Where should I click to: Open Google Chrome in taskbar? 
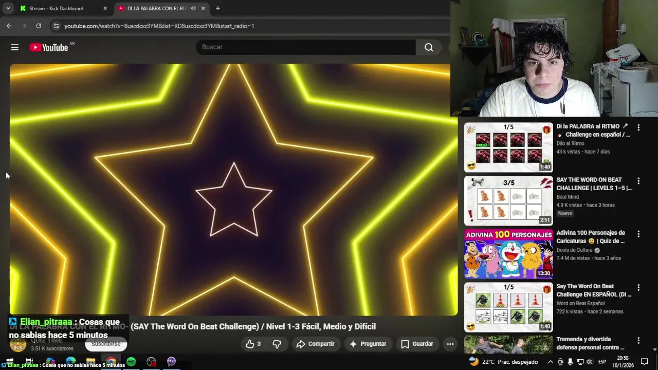pos(111,362)
